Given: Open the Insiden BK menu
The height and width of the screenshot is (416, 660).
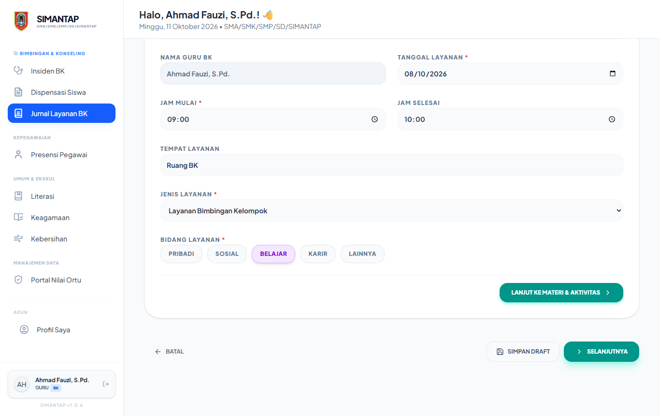Looking at the screenshot, I should (x=61, y=71).
